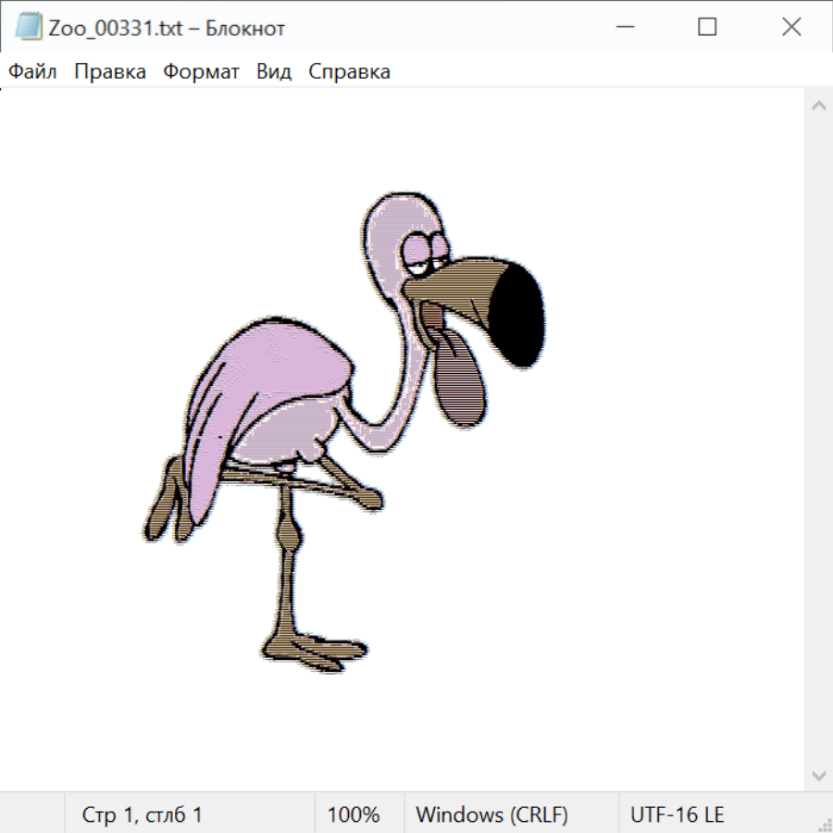The width and height of the screenshot is (833, 833).
Task: Open the Вид menu
Action: [274, 72]
